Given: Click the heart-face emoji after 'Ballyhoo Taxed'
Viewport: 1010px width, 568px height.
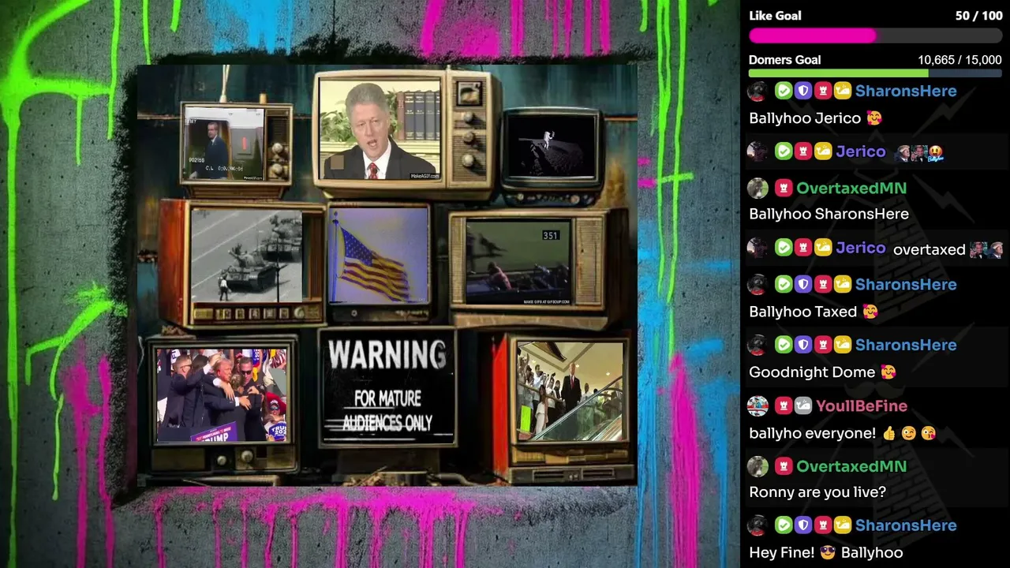Looking at the screenshot, I should pyautogui.click(x=870, y=312).
